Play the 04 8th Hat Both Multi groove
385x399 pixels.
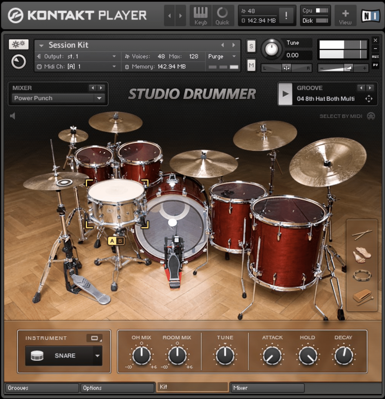pos(285,94)
